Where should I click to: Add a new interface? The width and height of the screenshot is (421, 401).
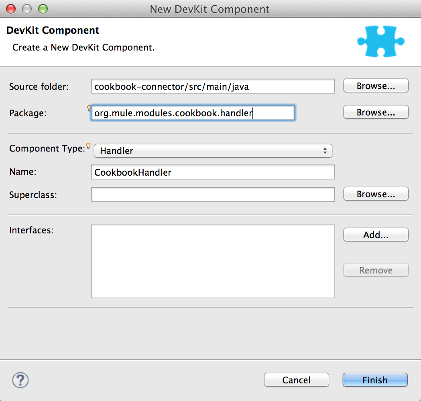[375, 235]
